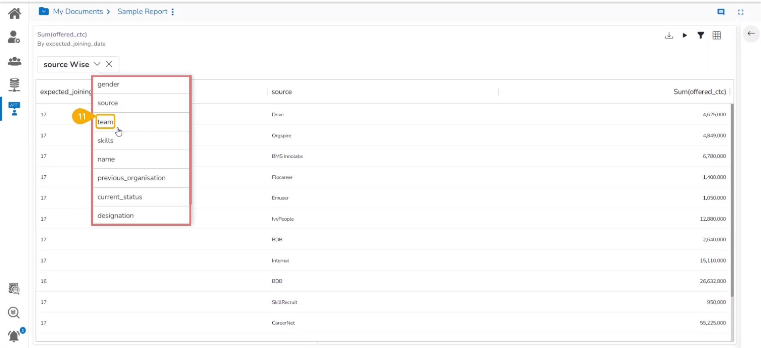Click the IvyPeople source cell

coord(283,219)
